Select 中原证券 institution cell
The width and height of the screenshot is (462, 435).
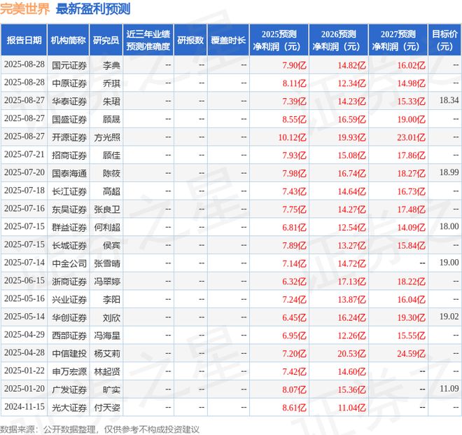[69, 83]
